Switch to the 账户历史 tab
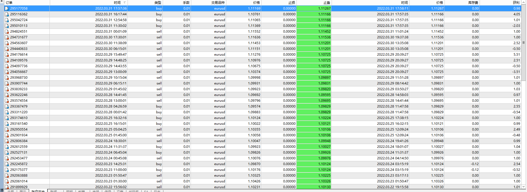Screen dimensions: 527x192 tap(38, 191)
